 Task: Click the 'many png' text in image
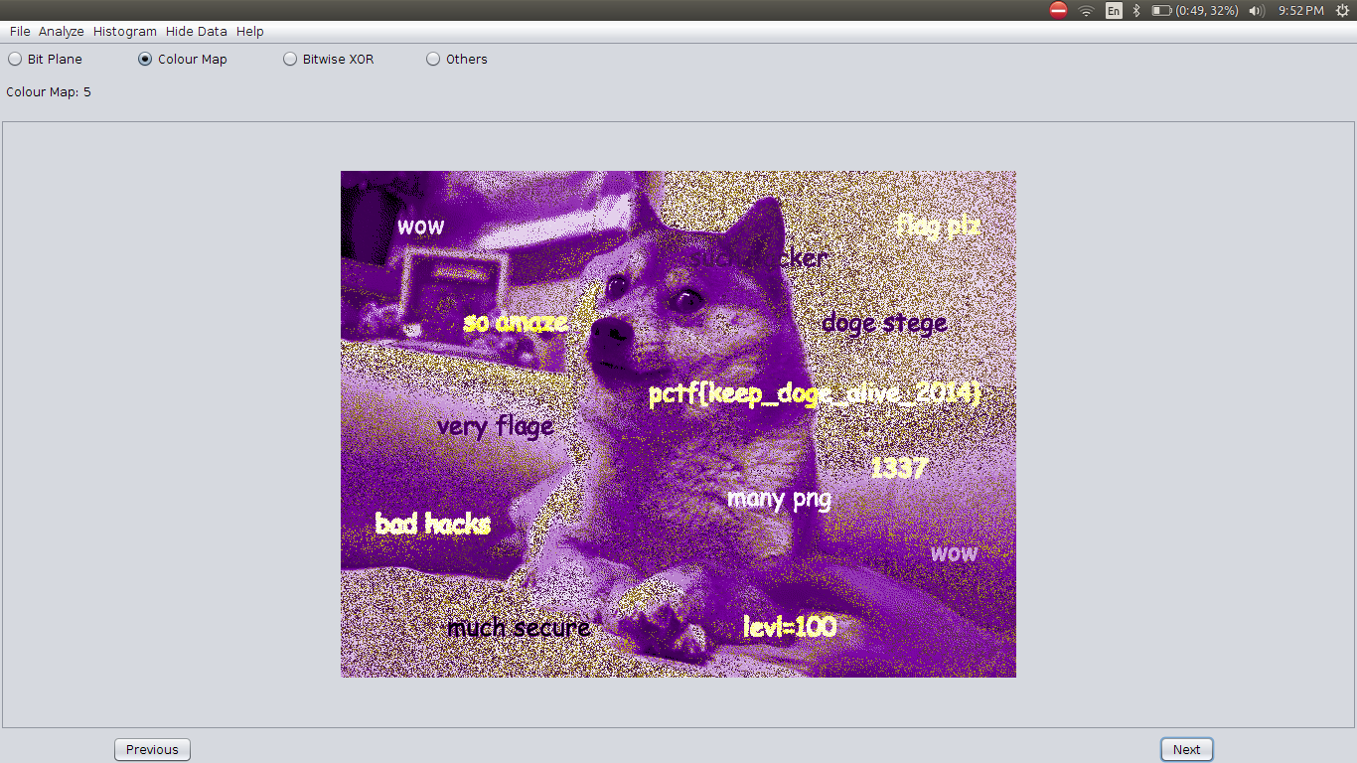point(779,499)
